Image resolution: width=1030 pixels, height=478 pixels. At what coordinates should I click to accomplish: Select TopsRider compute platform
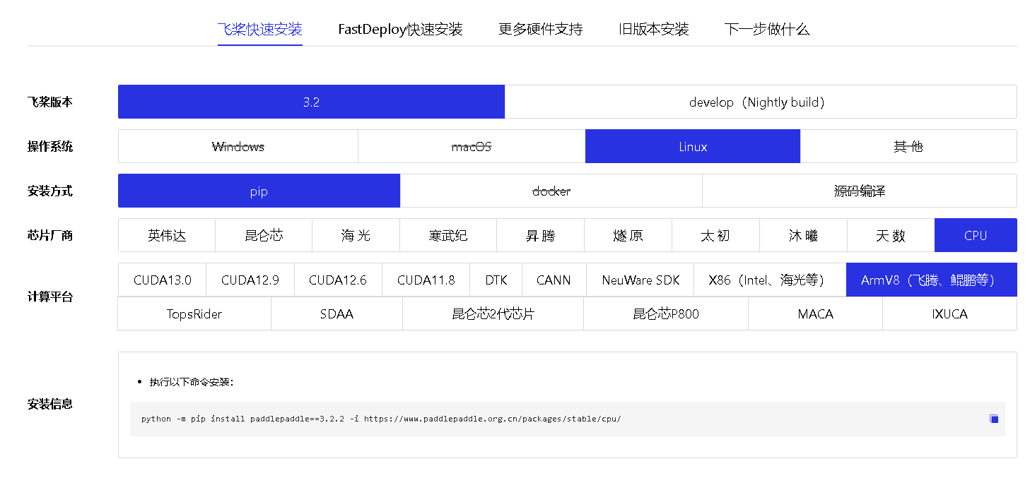coord(194,313)
